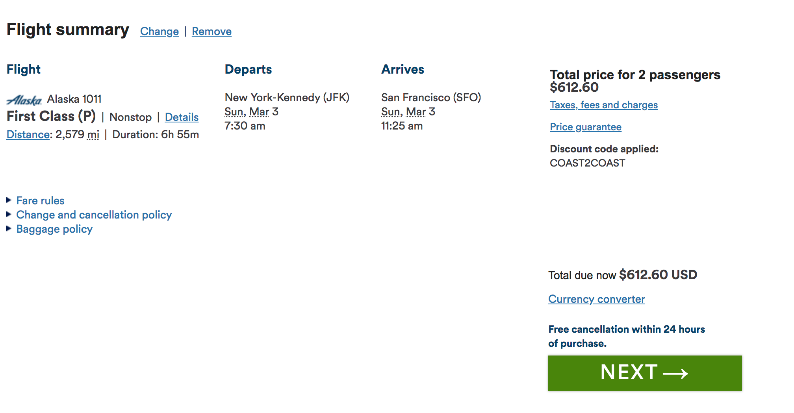Open the Price guarantee link

click(x=585, y=127)
